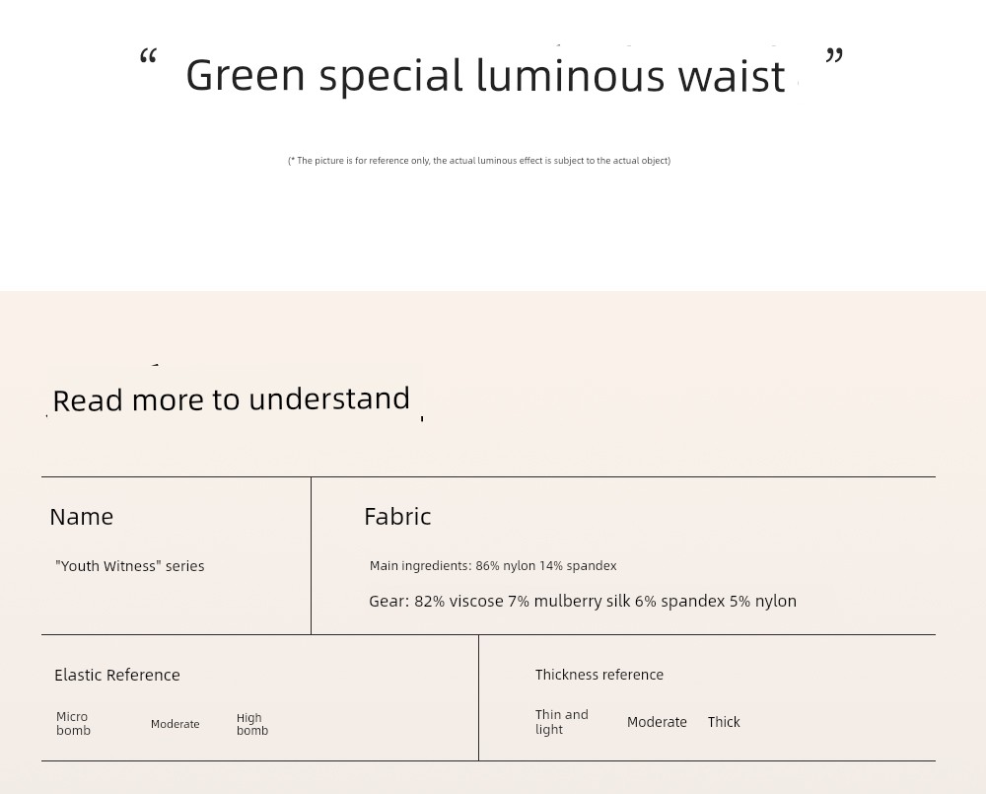Click the picture reference disclaimer text

point(479,161)
